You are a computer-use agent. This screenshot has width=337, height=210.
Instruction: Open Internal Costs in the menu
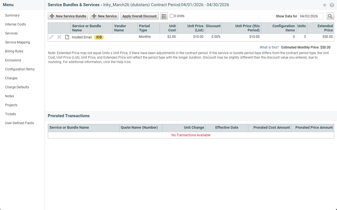[x=15, y=24]
